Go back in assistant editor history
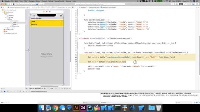The width and height of the screenshot is (200, 112). click(75, 7)
